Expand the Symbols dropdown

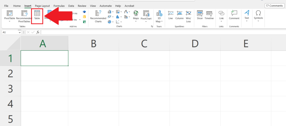258,21
